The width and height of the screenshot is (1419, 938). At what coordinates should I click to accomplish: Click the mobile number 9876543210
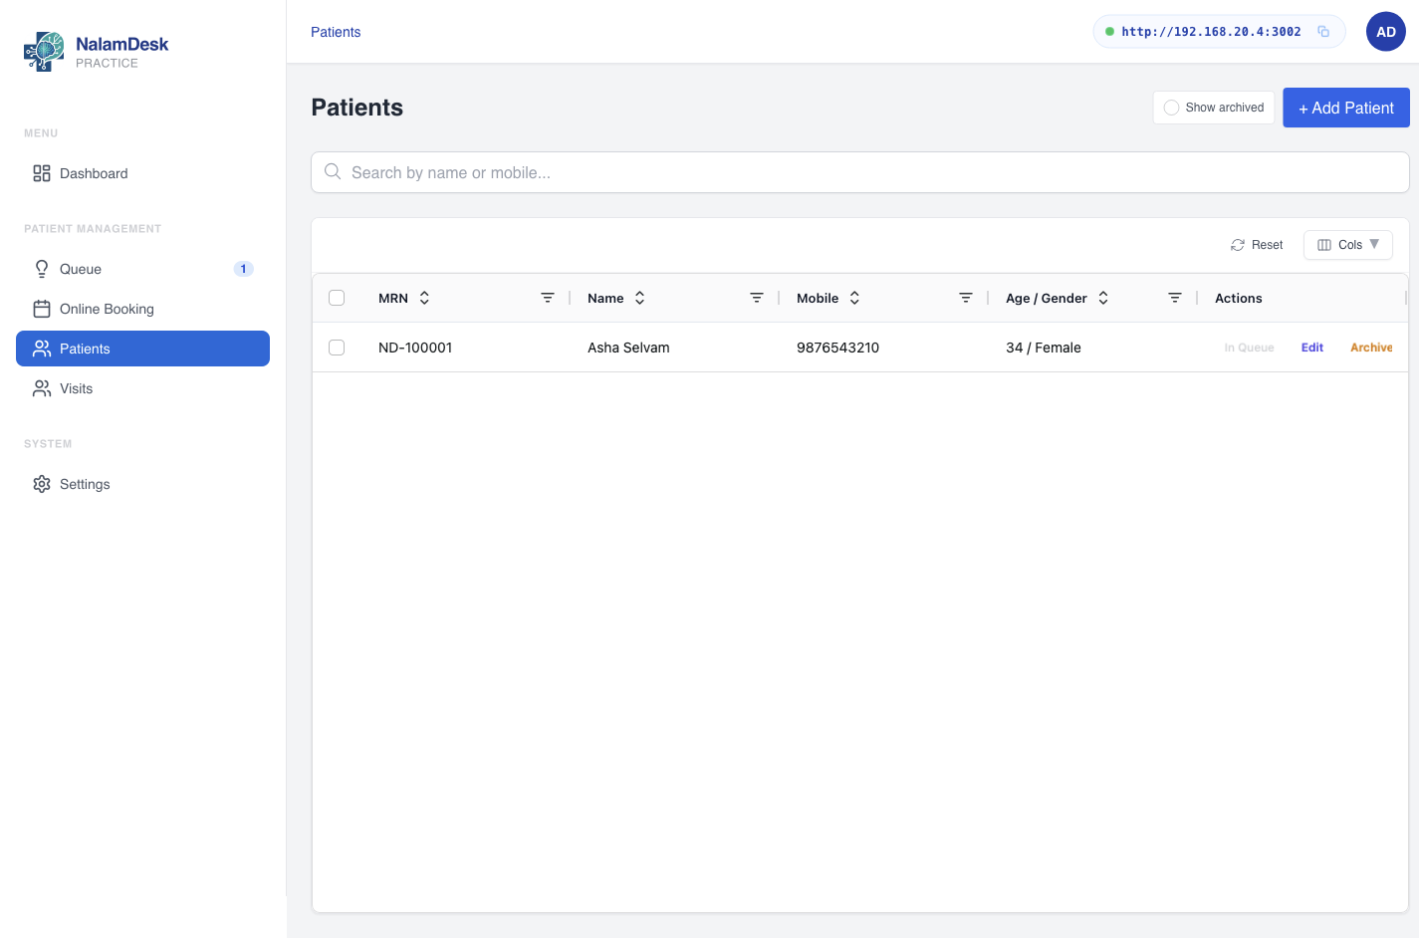[x=837, y=348]
